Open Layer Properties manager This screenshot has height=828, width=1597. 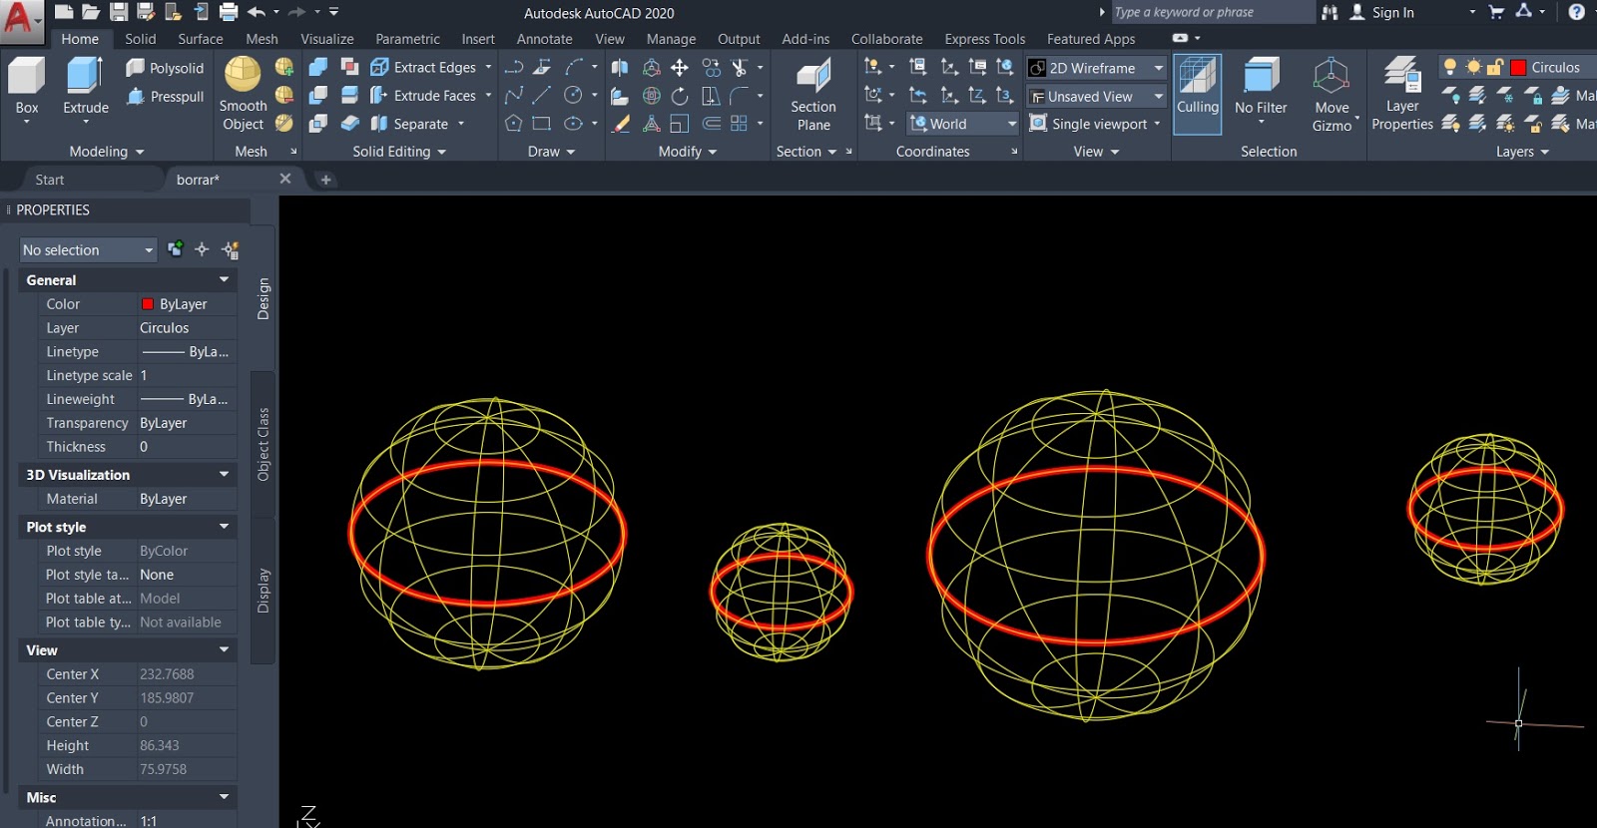(1402, 95)
